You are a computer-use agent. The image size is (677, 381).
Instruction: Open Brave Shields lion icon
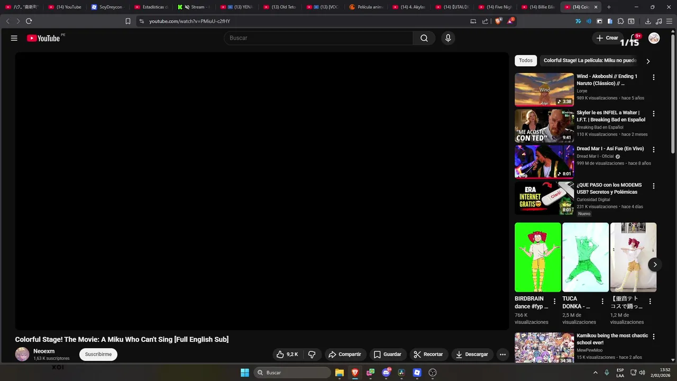[498, 21]
